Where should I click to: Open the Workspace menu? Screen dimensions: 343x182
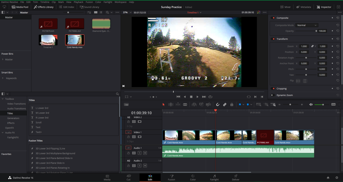tap(120, 2)
